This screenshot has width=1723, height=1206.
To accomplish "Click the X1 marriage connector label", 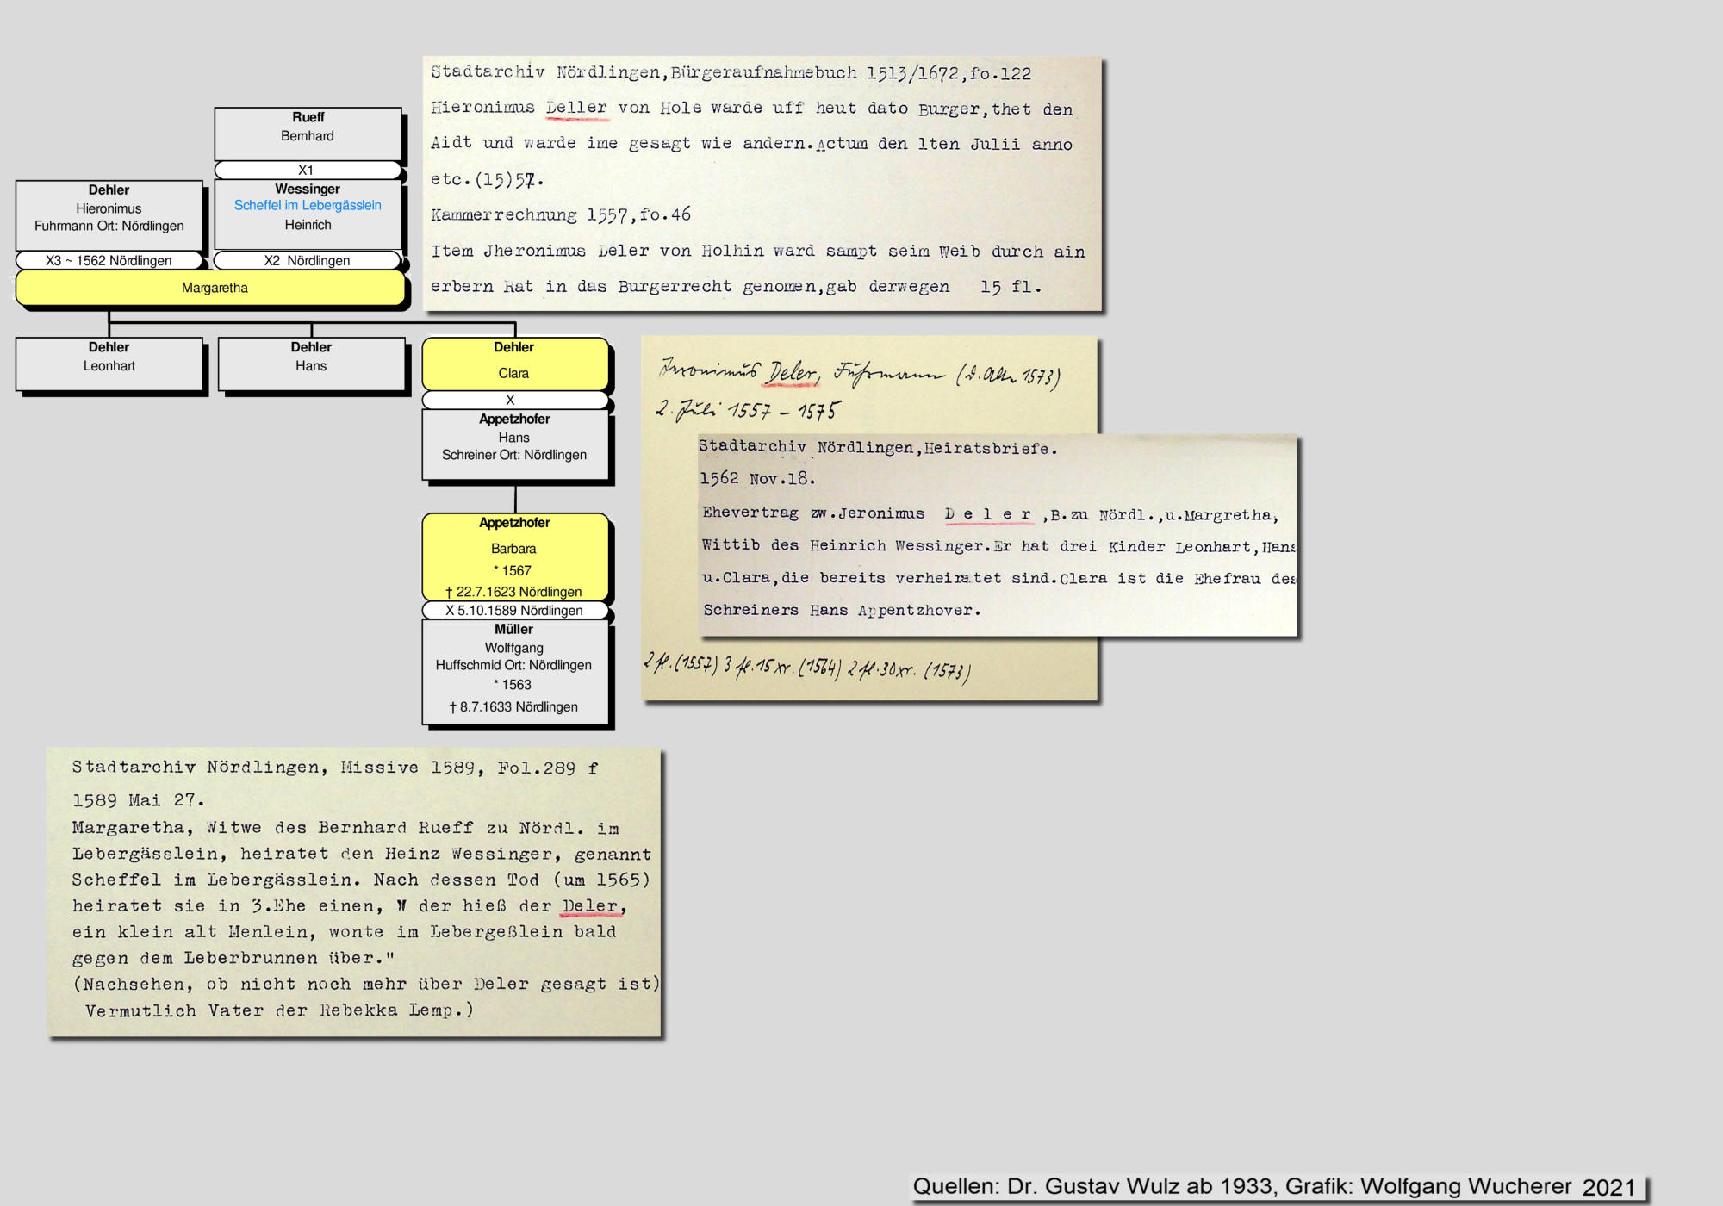I will coord(308,170).
